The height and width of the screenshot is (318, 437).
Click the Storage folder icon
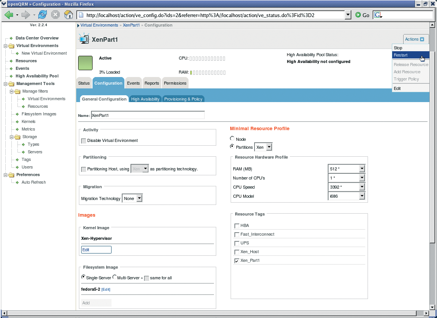click(17, 137)
